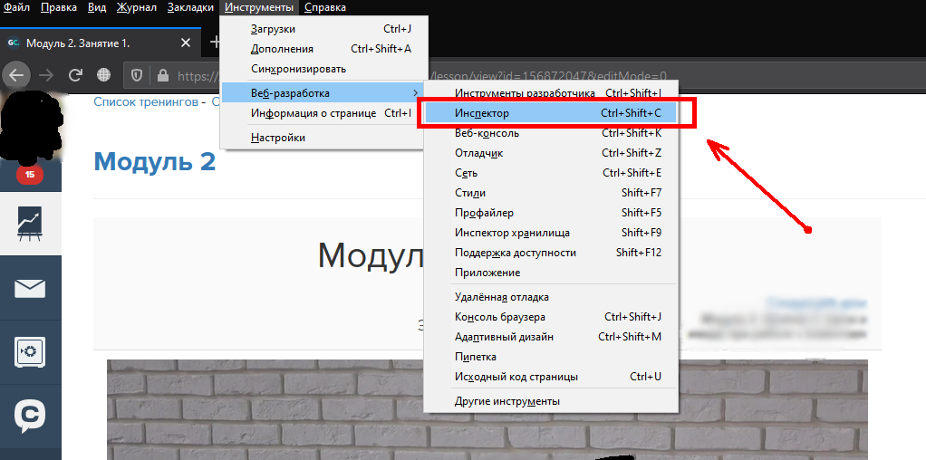Open the safe vault sidebar icon
Image resolution: width=926 pixels, height=460 pixels.
click(30, 352)
